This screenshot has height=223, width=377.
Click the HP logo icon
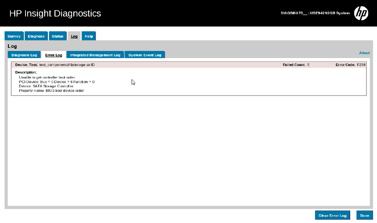pyautogui.click(x=361, y=13)
